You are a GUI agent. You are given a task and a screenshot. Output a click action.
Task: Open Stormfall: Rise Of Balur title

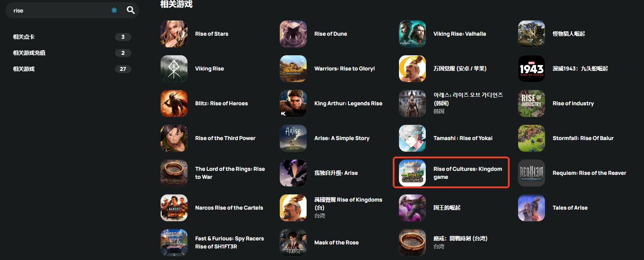tap(583, 138)
